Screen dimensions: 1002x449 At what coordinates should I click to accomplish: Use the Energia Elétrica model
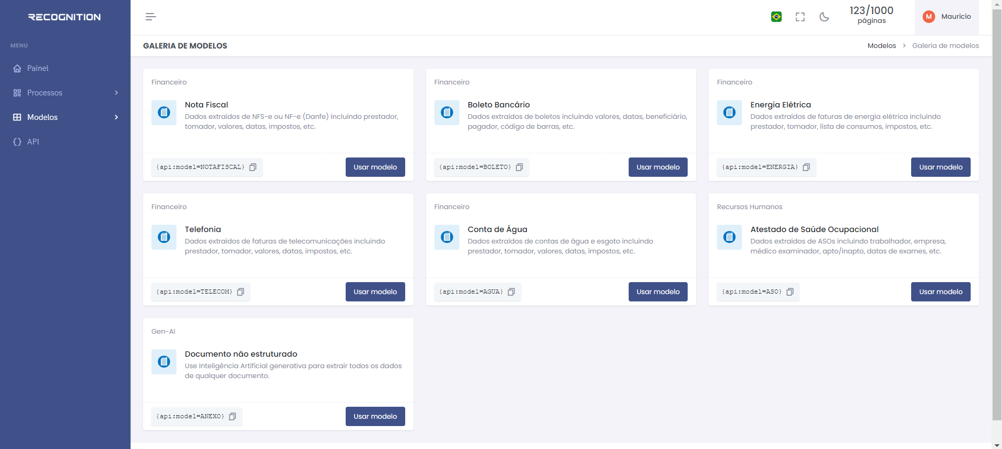point(941,167)
